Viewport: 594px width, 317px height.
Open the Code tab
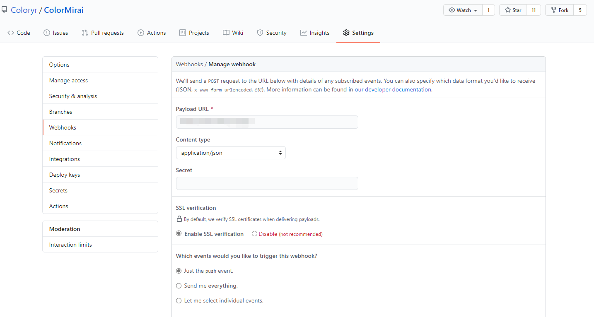[x=19, y=33]
